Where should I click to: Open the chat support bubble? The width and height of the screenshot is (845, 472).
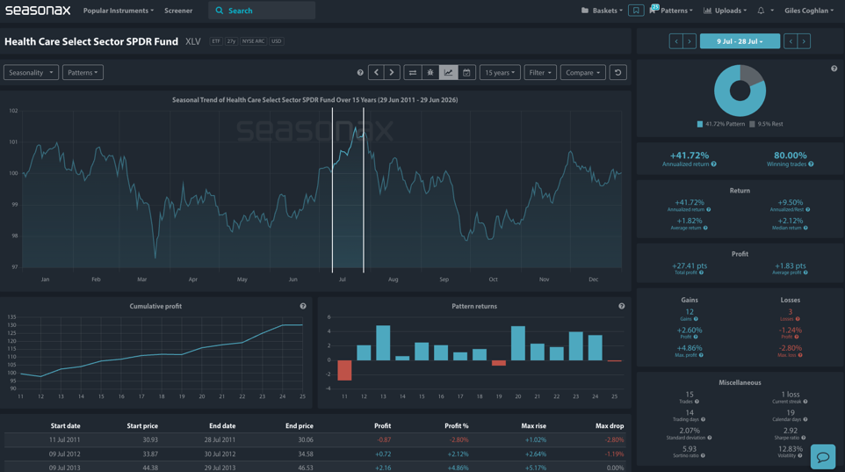click(x=823, y=457)
